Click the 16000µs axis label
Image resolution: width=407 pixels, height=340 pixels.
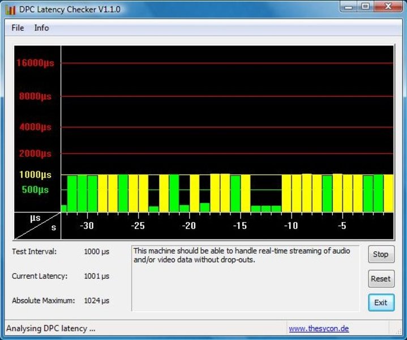tap(35, 63)
